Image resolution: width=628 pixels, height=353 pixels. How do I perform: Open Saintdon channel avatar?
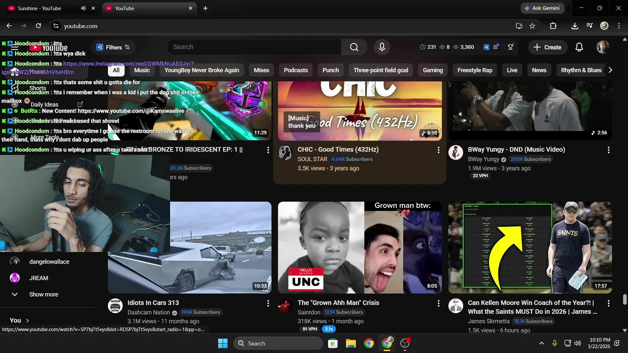point(285,306)
